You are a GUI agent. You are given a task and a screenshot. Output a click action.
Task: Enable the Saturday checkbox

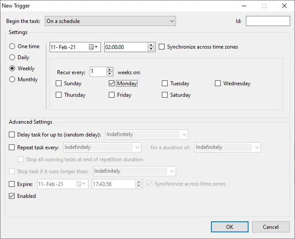click(x=165, y=95)
